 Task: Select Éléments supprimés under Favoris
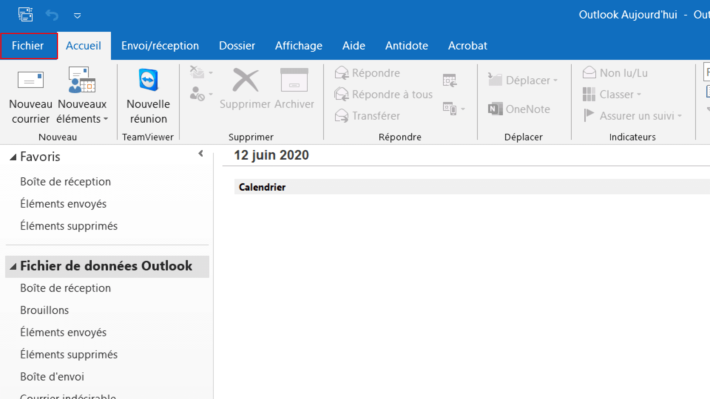69,226
